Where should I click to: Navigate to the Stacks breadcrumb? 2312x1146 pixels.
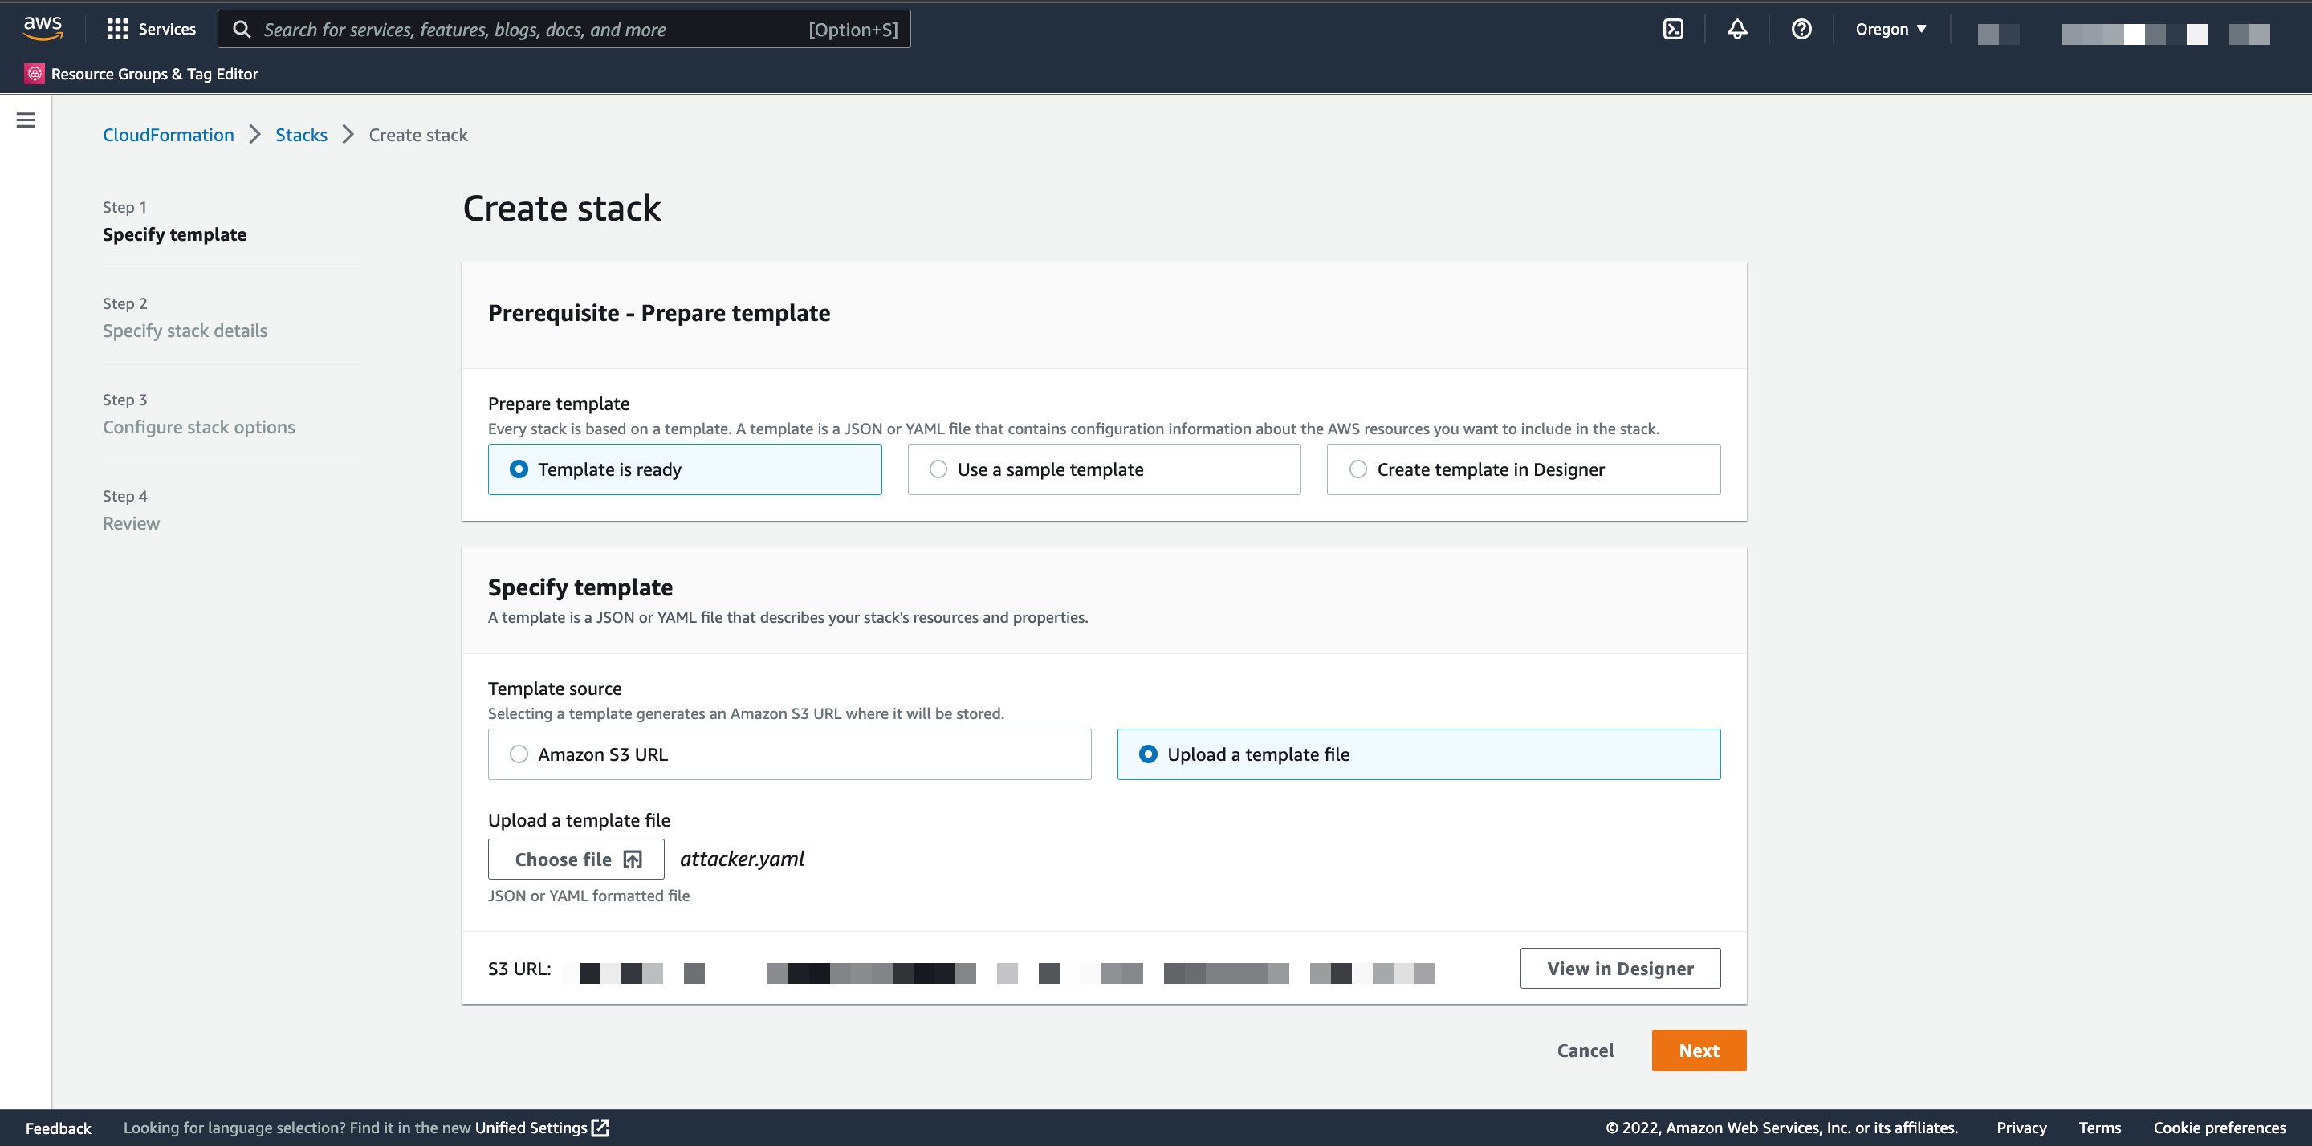(302, 135)
